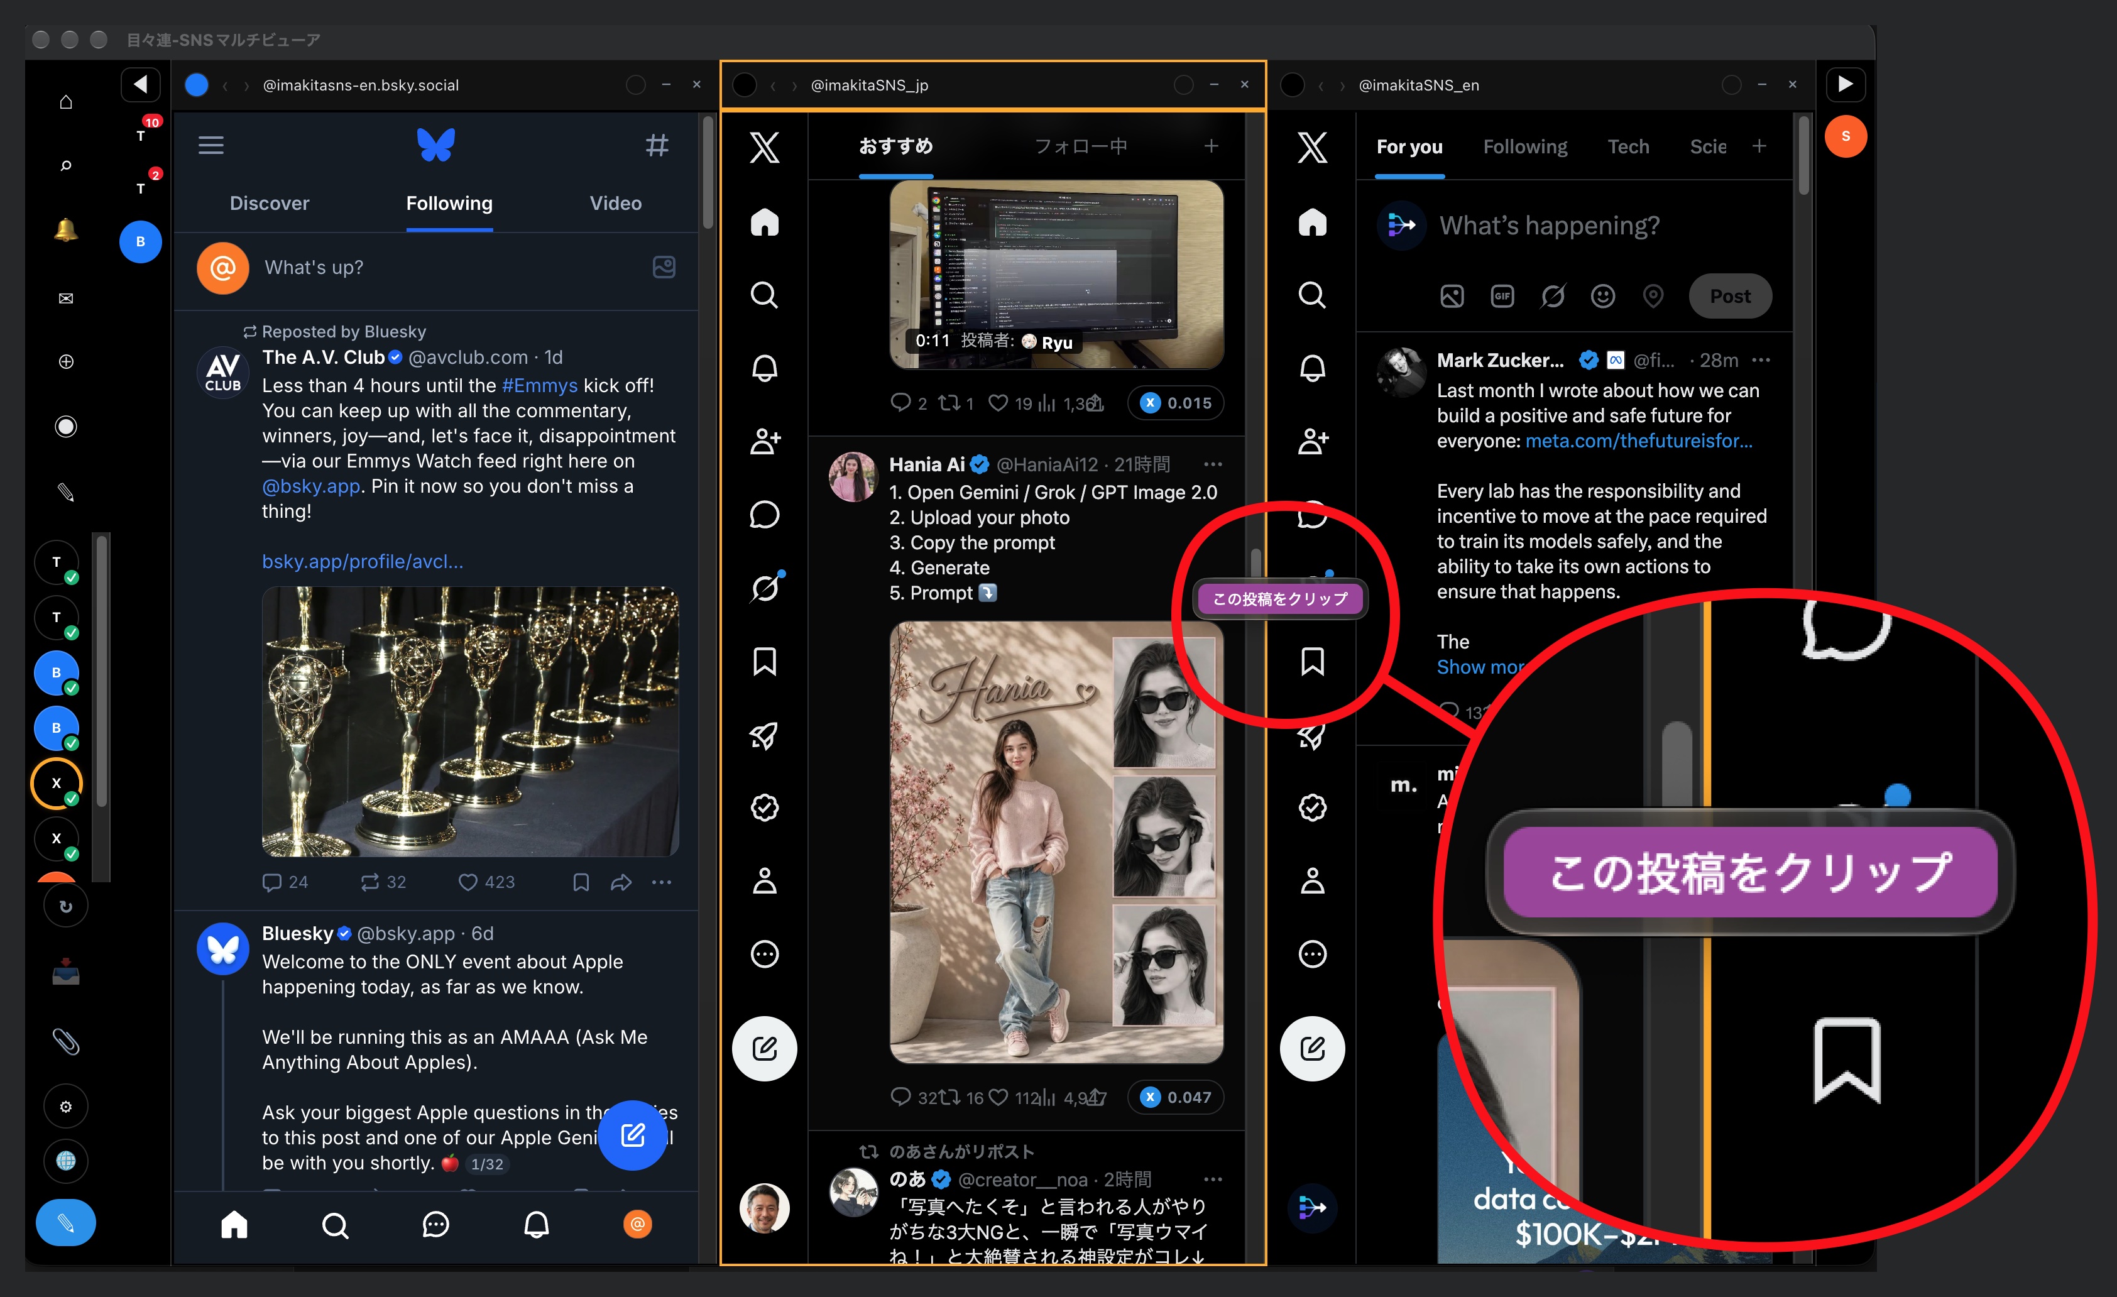
Task: Click the emoji smiley icon in the @imakitaSNS_en composer
Action: 1602,297
